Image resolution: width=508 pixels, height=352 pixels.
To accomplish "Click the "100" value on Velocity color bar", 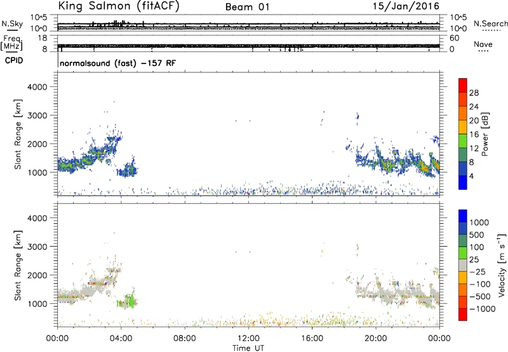I will 477,247.
